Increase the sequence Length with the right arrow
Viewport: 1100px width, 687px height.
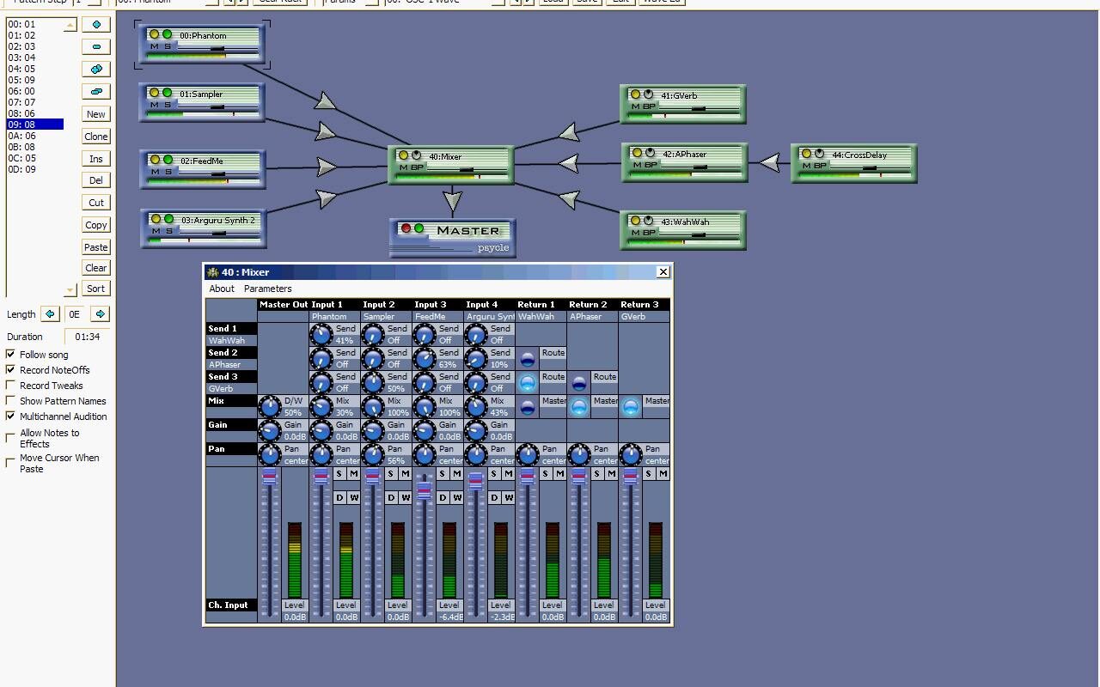click(100, 314)
